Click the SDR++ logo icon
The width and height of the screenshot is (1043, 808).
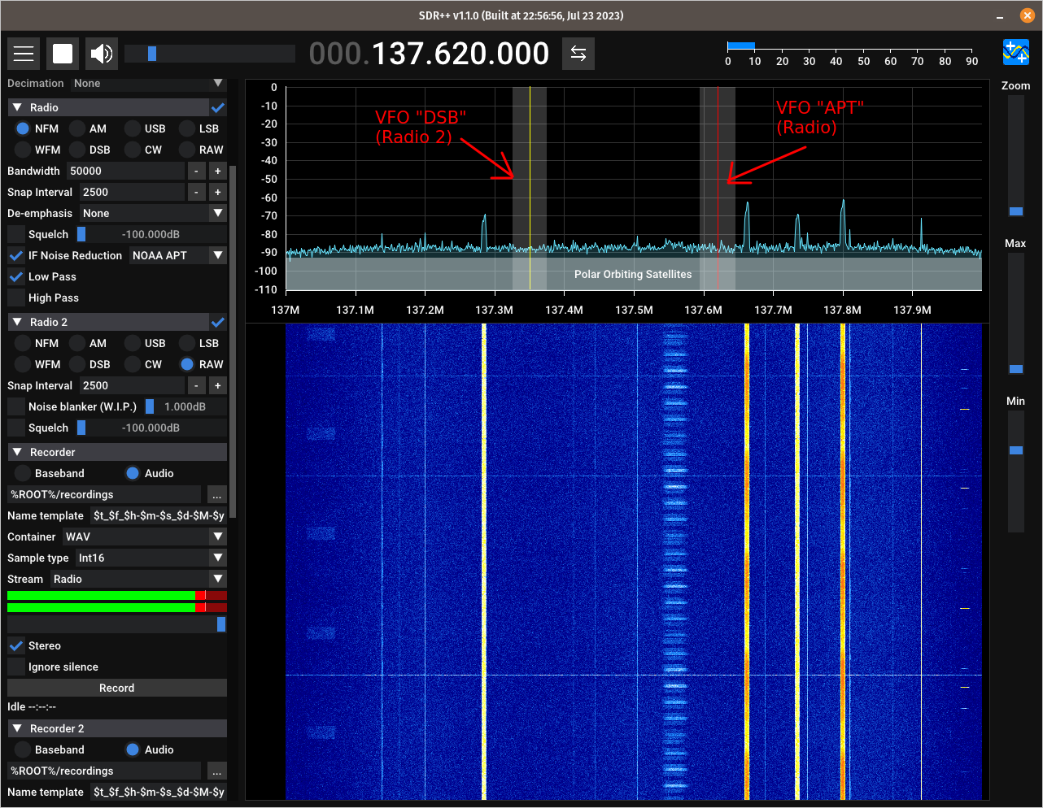coord(1016,53)
